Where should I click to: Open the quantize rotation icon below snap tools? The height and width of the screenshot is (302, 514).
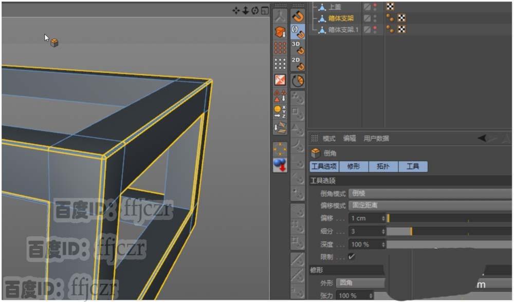298,80
